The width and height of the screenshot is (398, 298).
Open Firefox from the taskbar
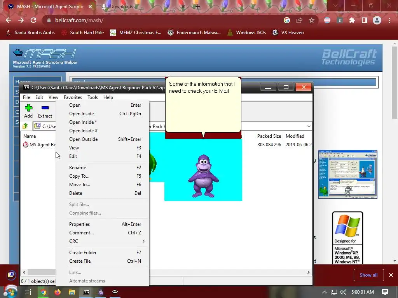(x=58, y=292)
